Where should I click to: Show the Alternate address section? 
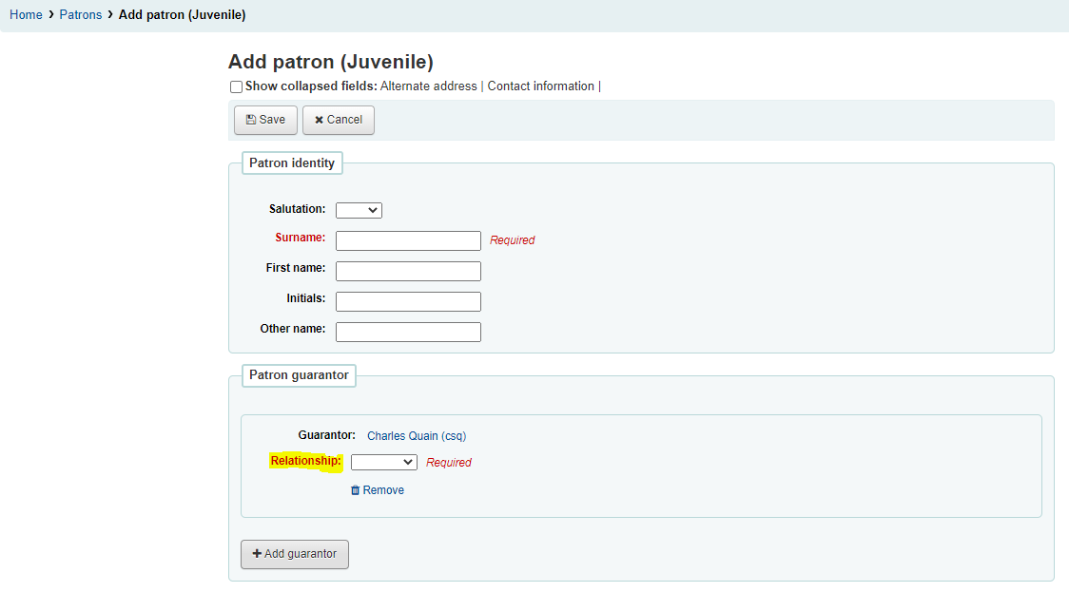[x=428, y=86]
